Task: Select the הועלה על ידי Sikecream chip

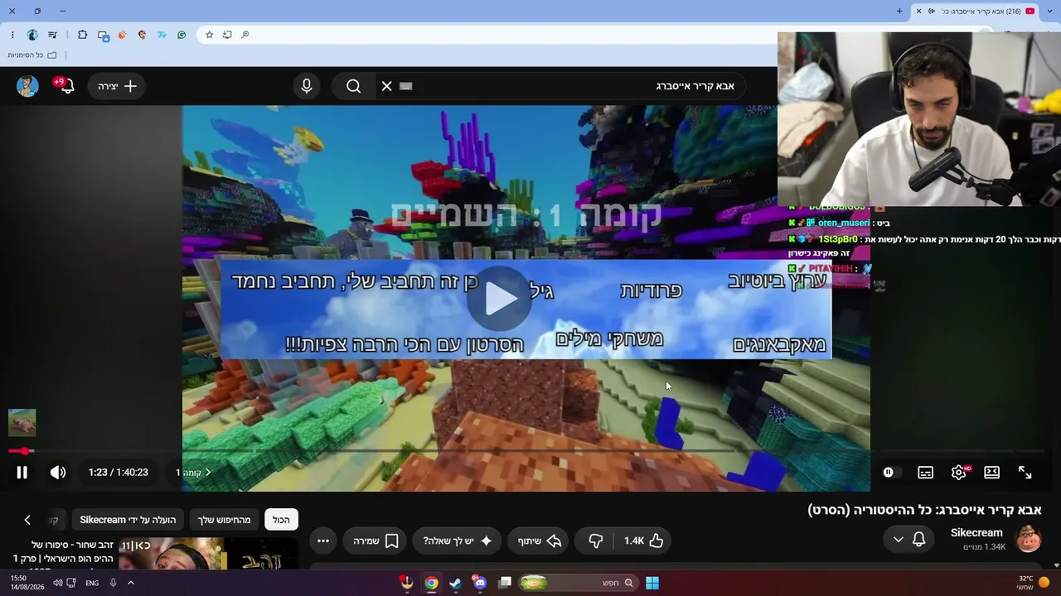Action: point(128,520)
